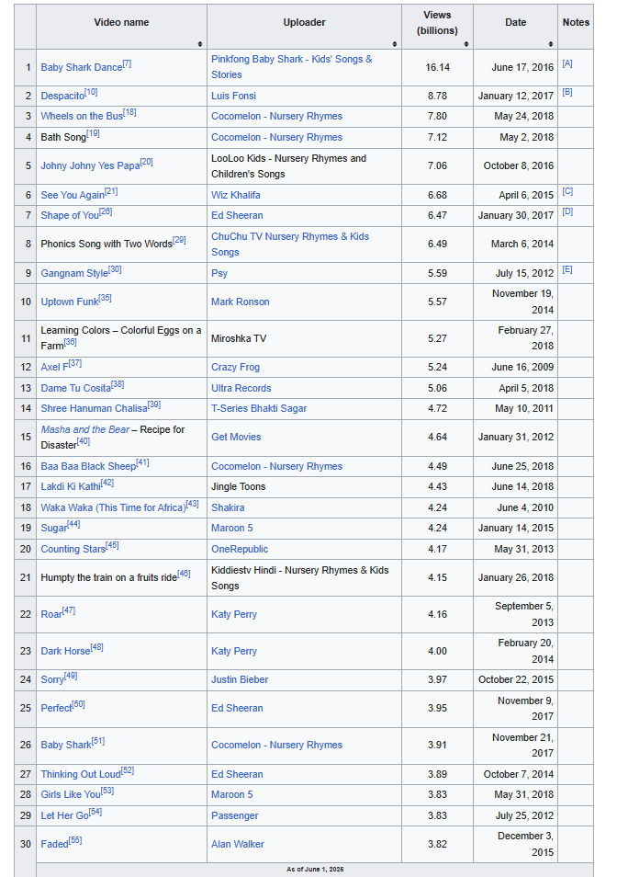Open the Psy uploader link
The width and height of the screenshot is (617, 877).
coord(219,274)
